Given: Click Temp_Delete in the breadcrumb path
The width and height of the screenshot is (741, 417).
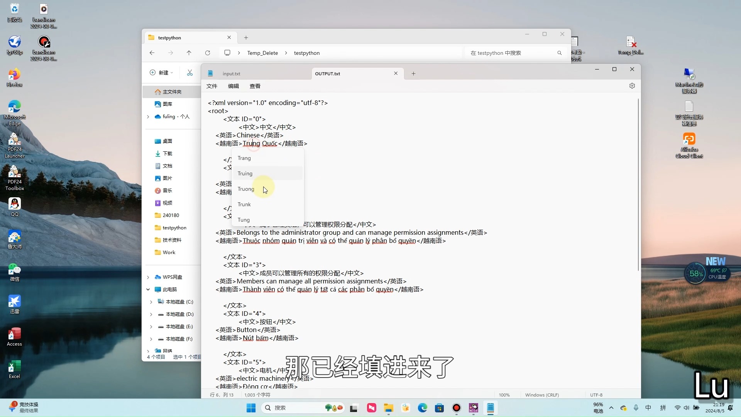Looking at the screenshot, I should click(x=263, y=53).
